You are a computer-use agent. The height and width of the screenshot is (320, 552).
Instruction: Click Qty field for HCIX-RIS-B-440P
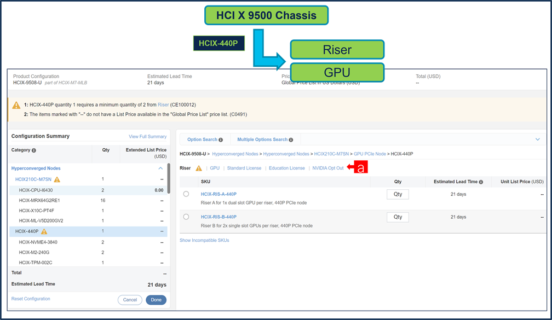[398, 217]
